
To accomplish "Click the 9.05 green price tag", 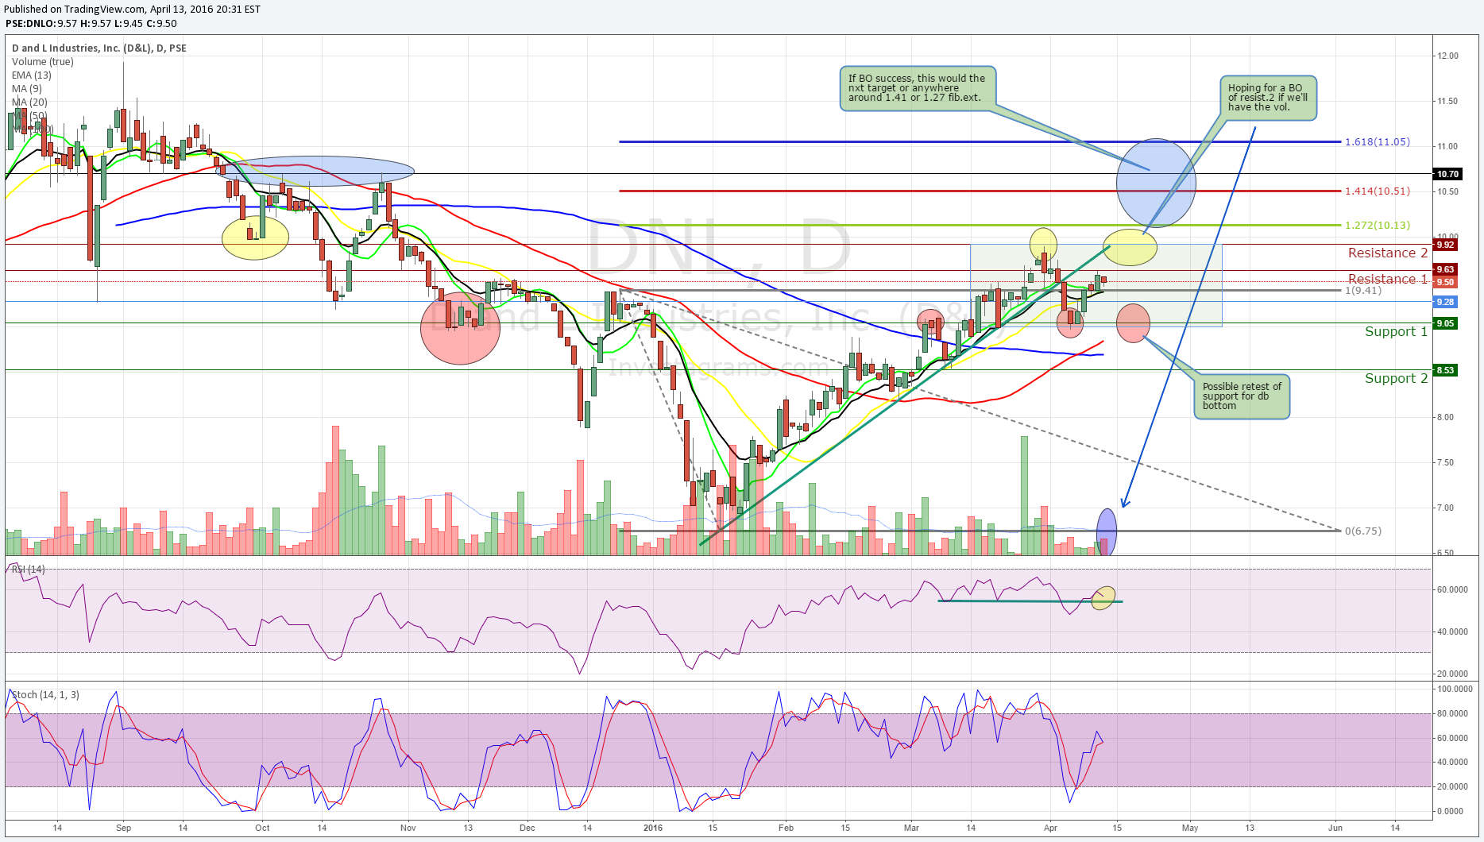I will [x=1445, y=323].
